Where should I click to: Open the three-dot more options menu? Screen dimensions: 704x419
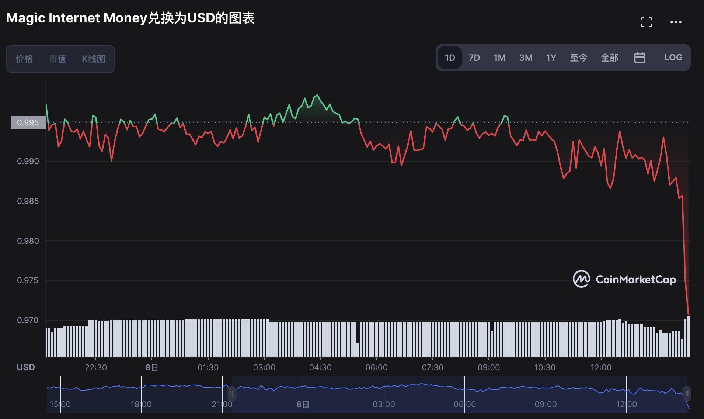tap(676, 22)
